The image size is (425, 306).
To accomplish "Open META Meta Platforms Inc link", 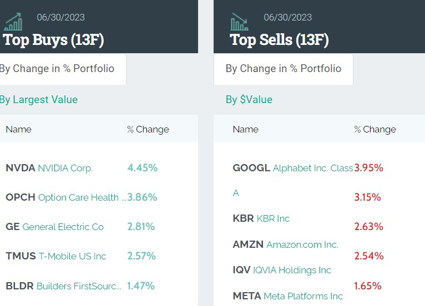I will click(x=287, y=296).
